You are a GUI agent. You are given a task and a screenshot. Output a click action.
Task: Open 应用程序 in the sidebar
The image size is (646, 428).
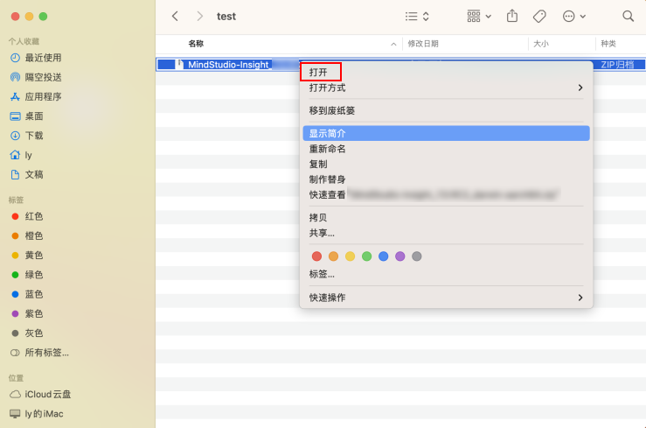click(x=36, y=96)
